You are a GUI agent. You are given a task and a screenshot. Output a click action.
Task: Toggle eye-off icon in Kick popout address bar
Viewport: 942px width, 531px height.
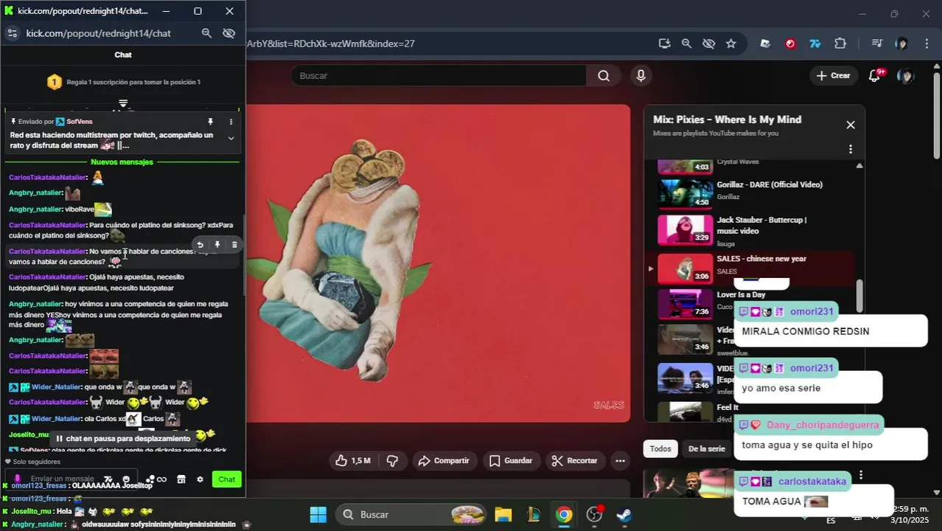point(228,33)
